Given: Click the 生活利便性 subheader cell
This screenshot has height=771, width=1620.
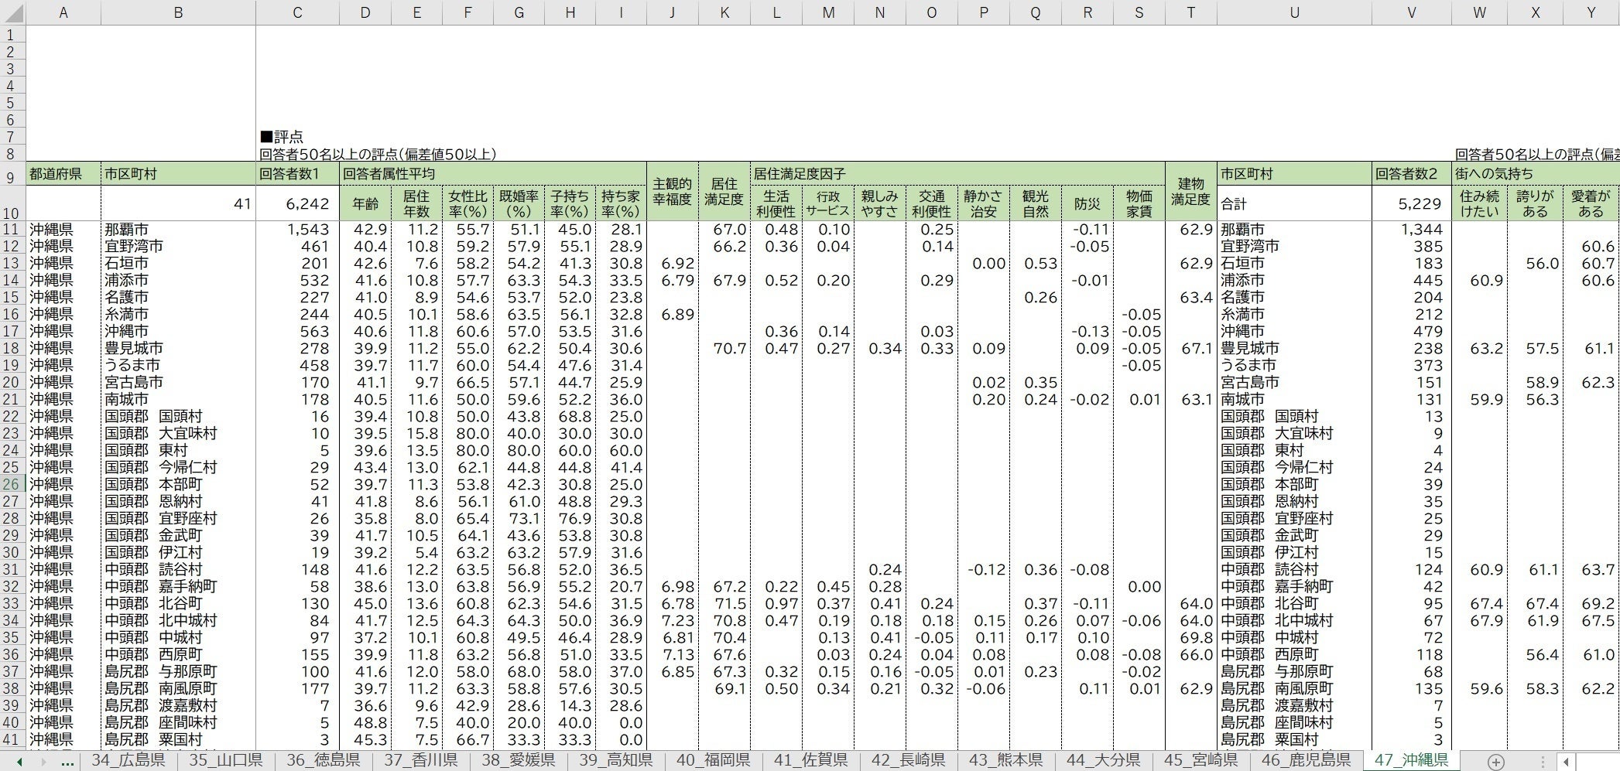Looking at the screenshot, I should coord(776,203).
